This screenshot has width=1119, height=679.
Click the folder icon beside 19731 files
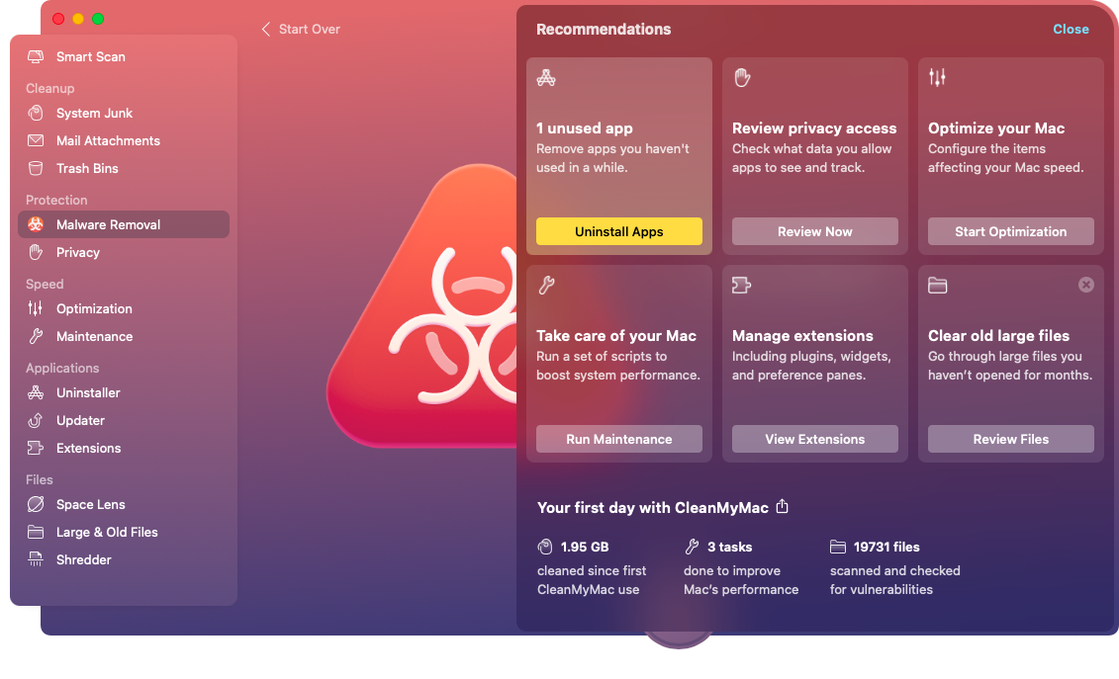838,547
